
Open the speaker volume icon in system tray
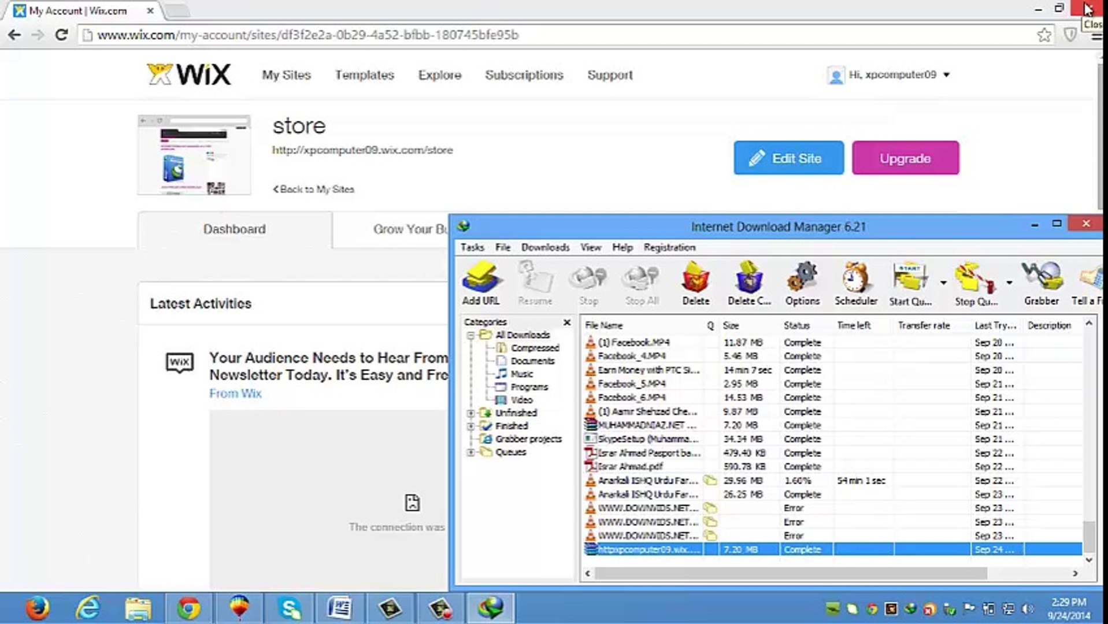(1027, 609)
